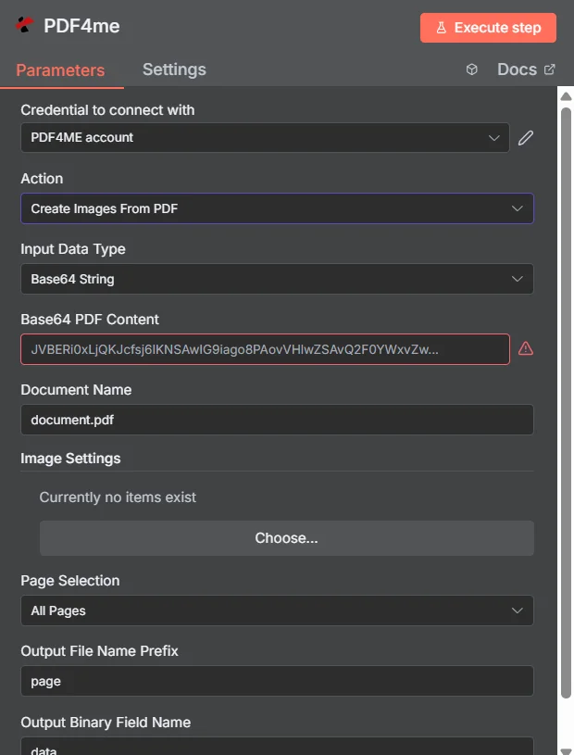This screenshot has width=574, height=755.
Task: Click the 'Credential to connect with' label
Action: [x=107, y=110]
